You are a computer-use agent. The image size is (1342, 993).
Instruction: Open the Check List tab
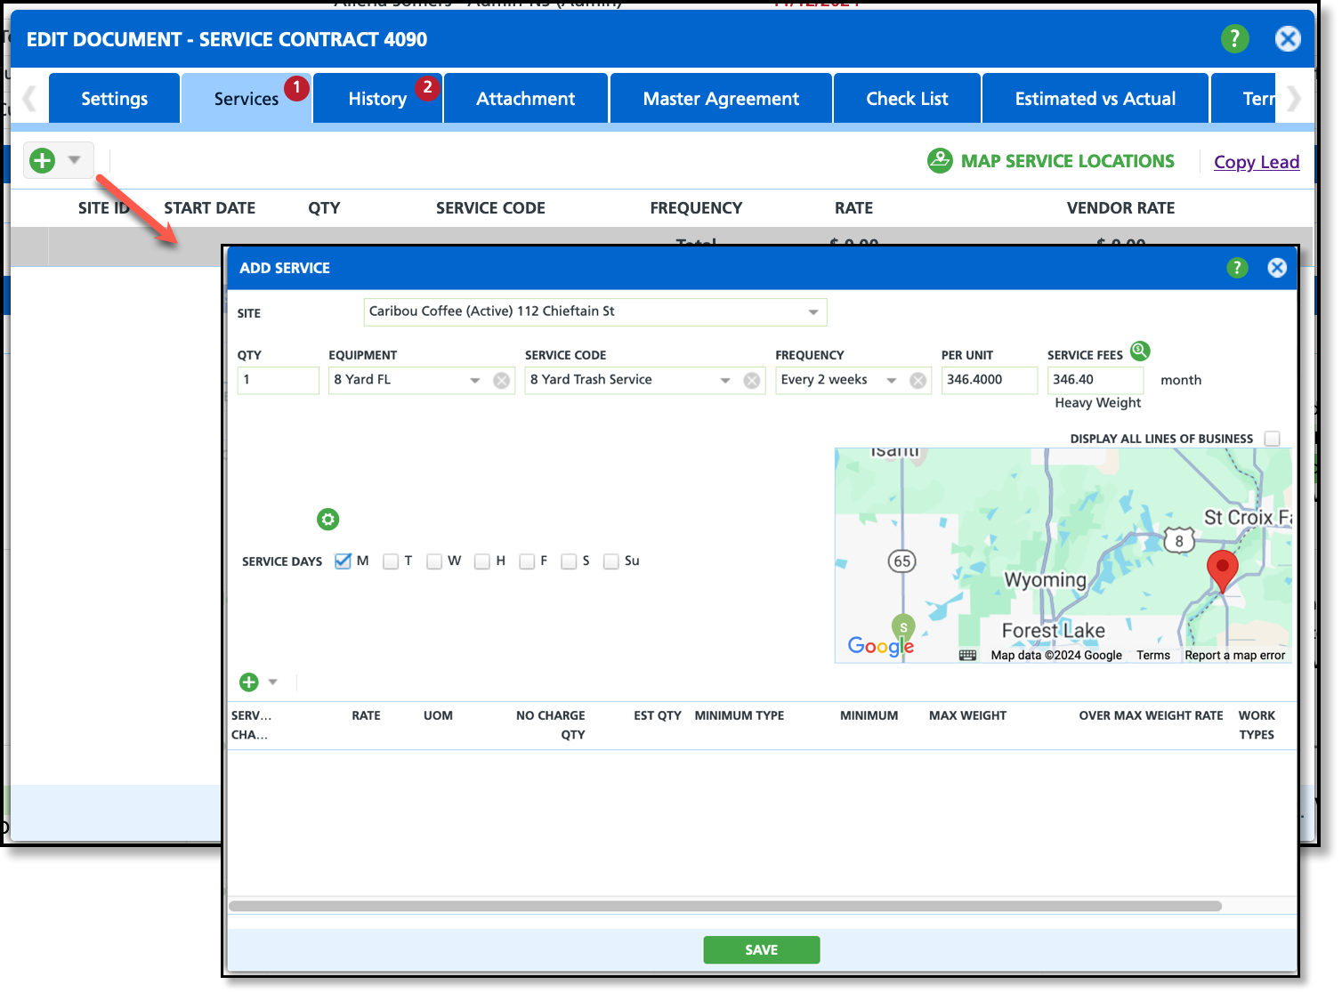907,99
